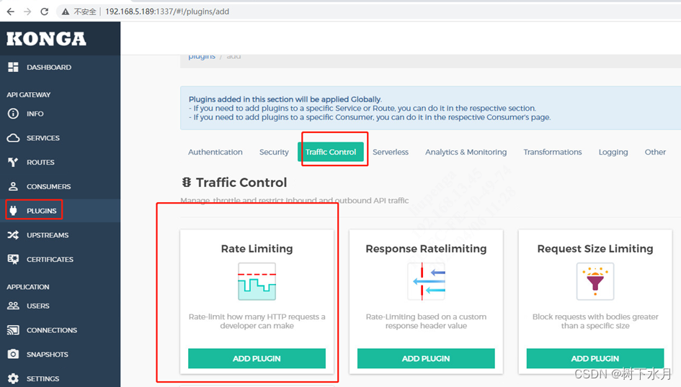Click the browser forward arrow
Screen dimensions: 681x387
[x=27, y=12]
